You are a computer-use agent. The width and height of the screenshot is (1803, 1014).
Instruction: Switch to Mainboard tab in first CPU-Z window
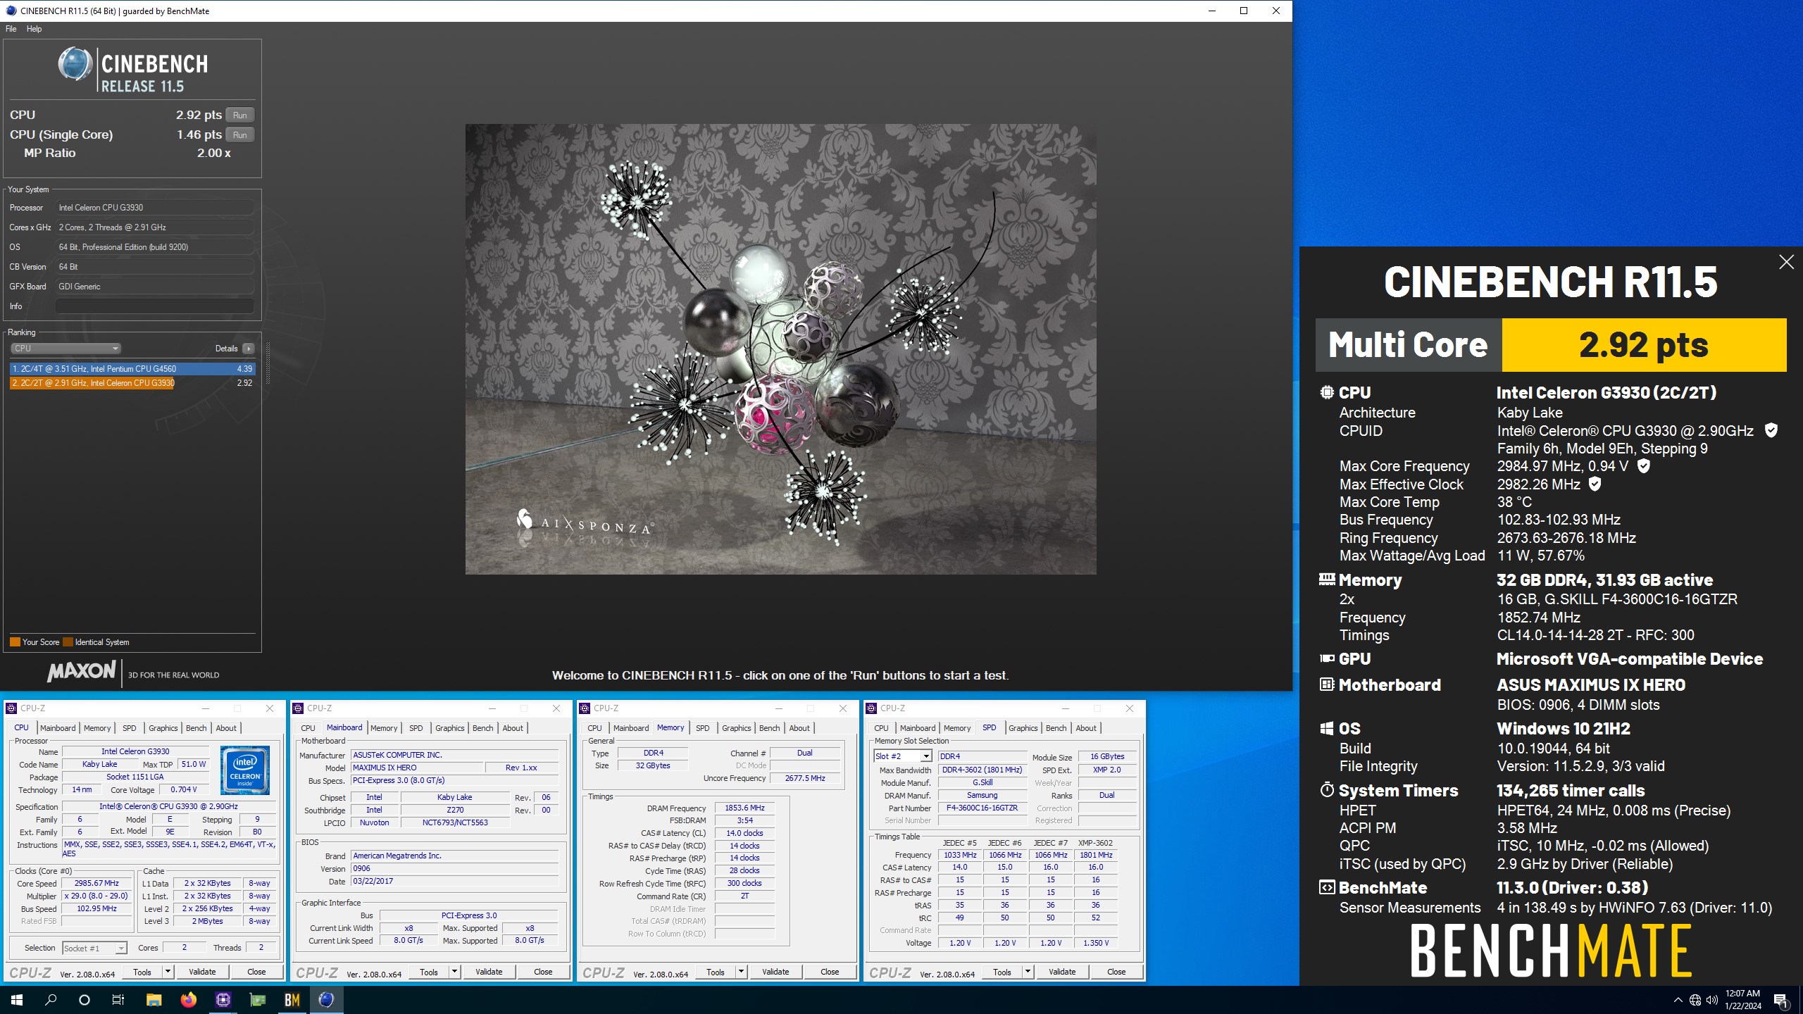pyautogui.click(x=58, y=728)
